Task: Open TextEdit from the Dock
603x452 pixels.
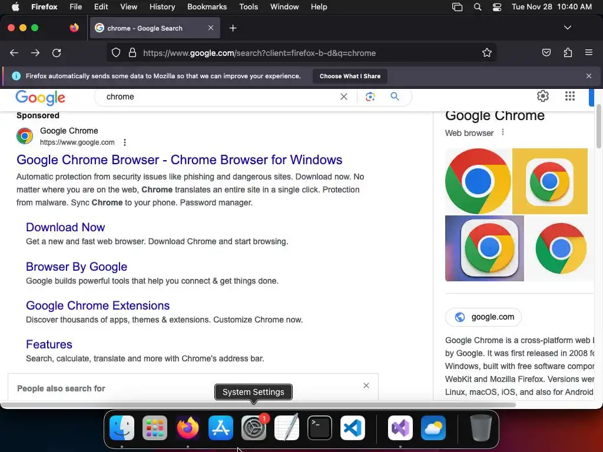Action: 287,428
